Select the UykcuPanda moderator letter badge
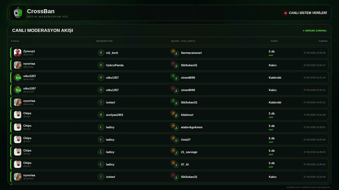Viewport: 339px width, 190px height. point(101,65)
